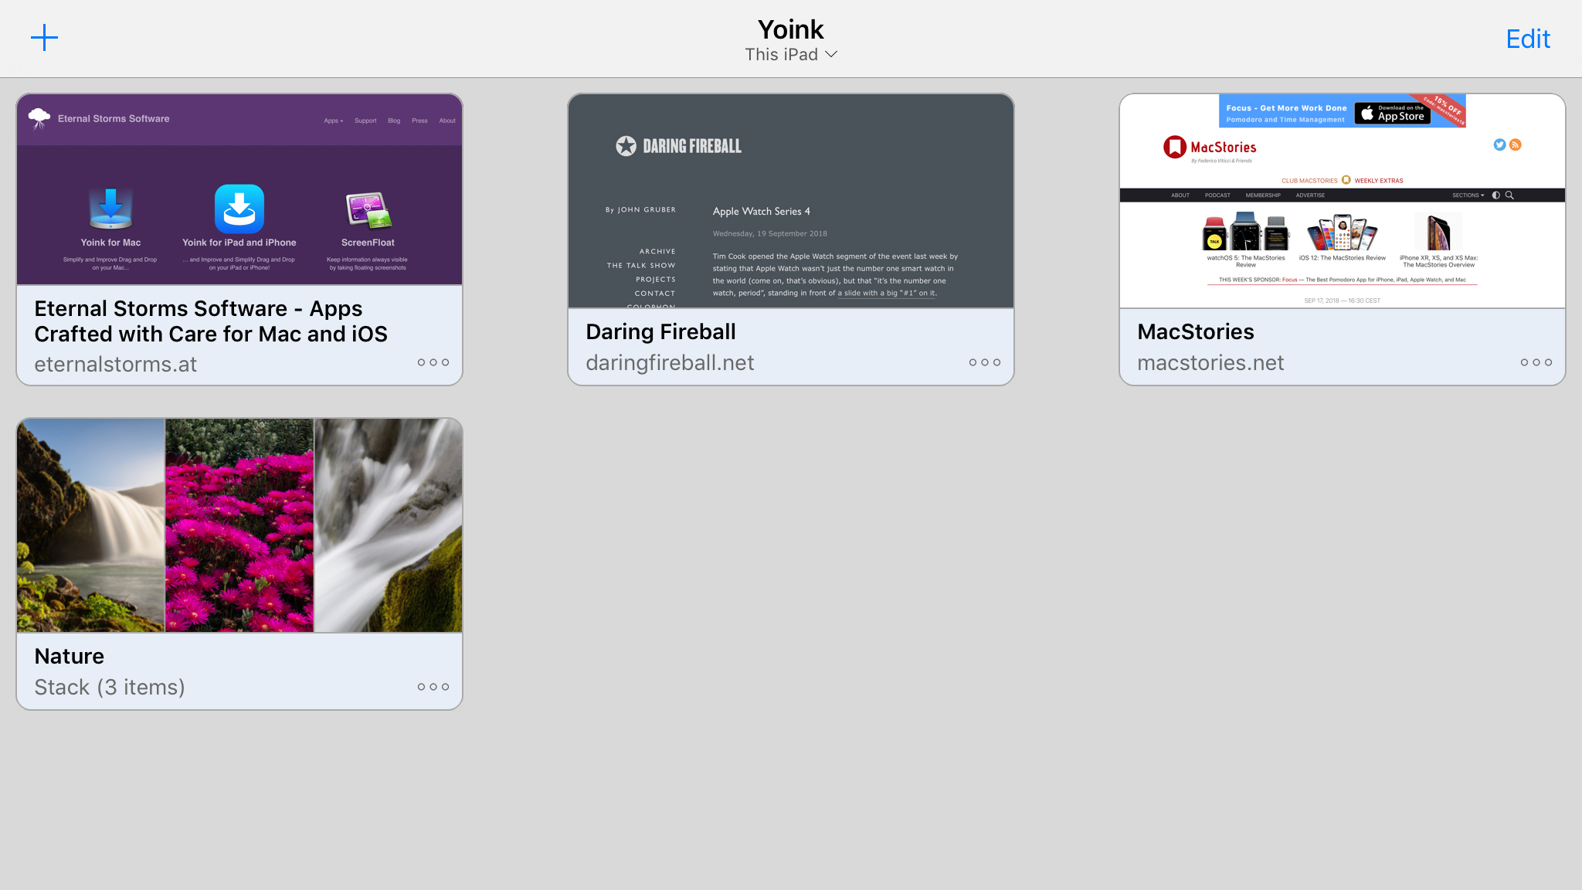1582x890 pixels.
Task: Expand the This iPad location dropdown
Action: pyautogui.click(x=791, y=55)
